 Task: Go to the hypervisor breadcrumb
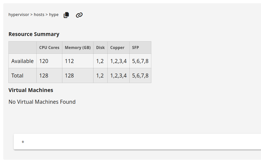click(19, 15)
